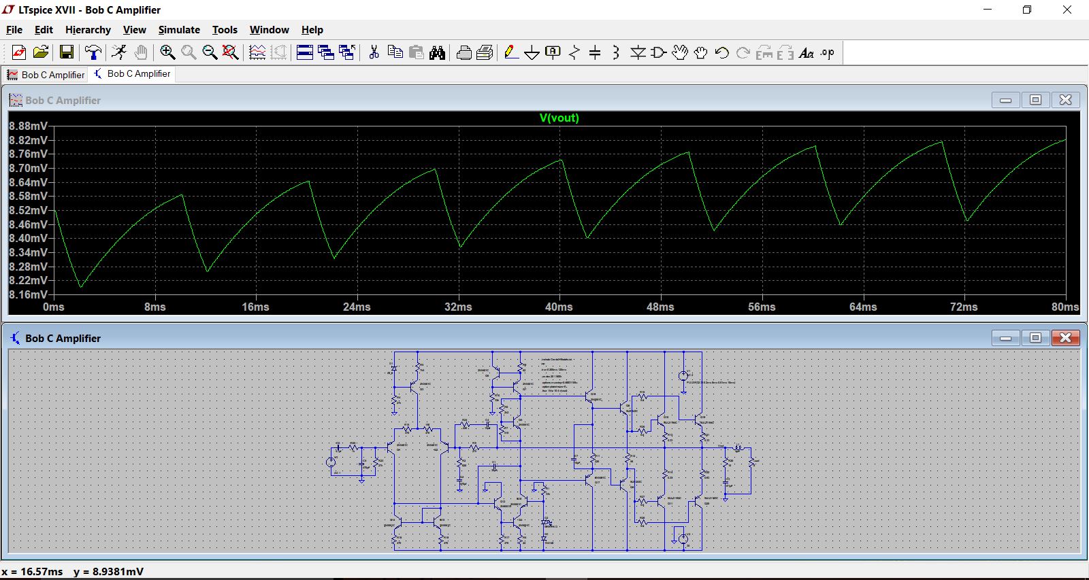Undo the last action
Image resolution: width=1089 pixels, height=580 pixels.
click(722, 52)
